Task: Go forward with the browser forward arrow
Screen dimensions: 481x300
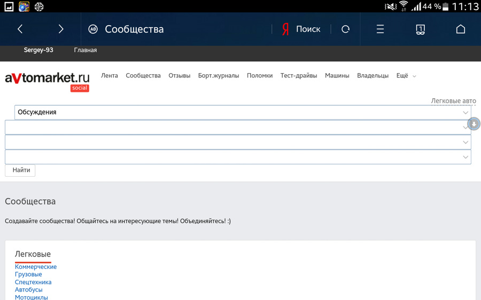Action: [x=61, y=29]
